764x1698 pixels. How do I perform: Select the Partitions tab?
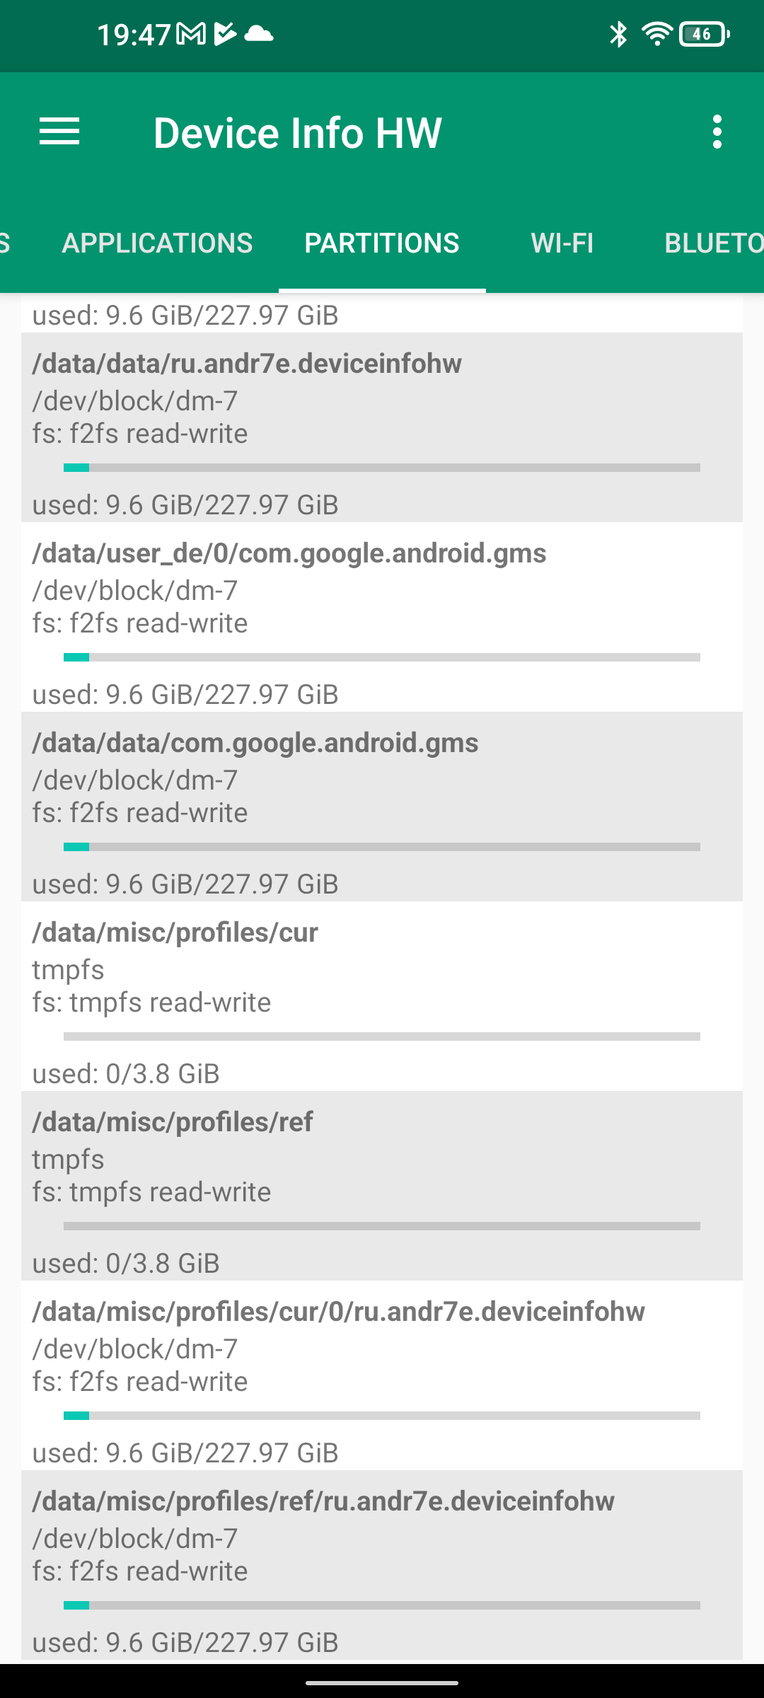(x=382, y=243)
